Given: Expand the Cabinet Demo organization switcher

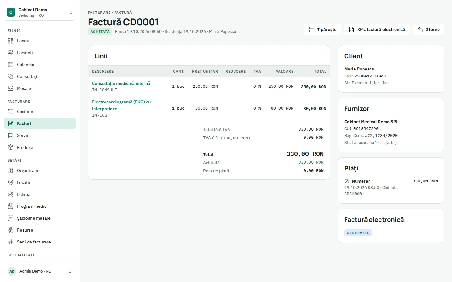Looking at the screenshot, I should (x=40, y=12).
